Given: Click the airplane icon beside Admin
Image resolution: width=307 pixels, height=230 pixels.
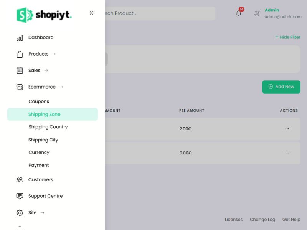Looking at the screenshot, I should click(257, 13).
